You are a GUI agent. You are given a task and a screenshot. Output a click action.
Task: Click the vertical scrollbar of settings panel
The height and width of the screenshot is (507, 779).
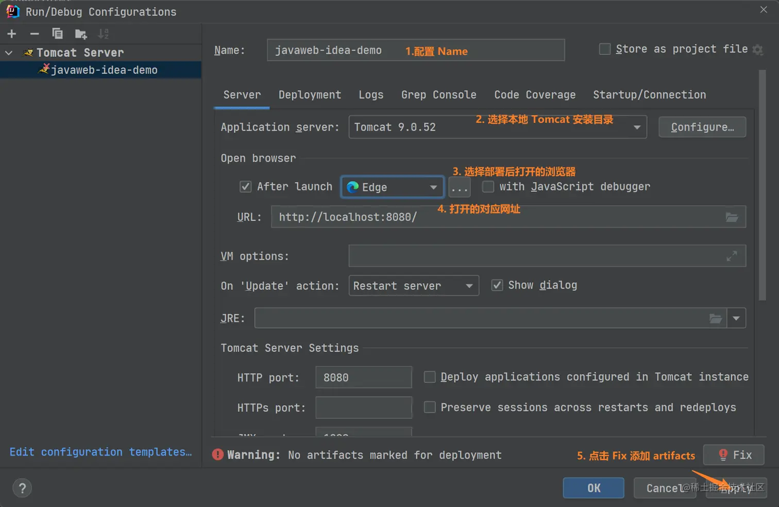click(x=763, y=186)
